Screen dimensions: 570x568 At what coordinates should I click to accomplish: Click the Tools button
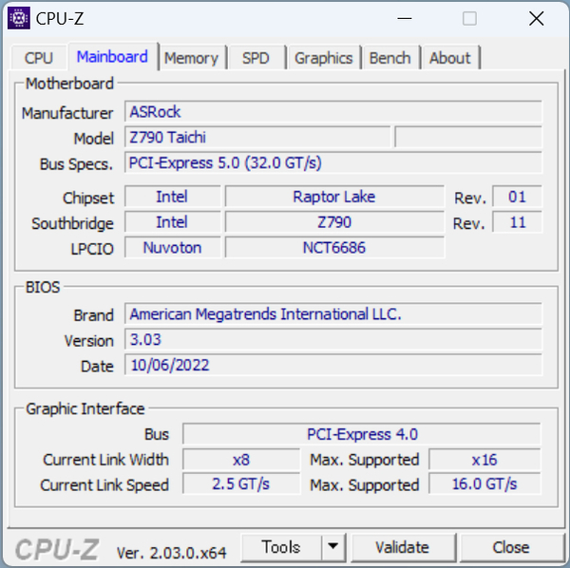pyautogui.click(x=281, y=547)
